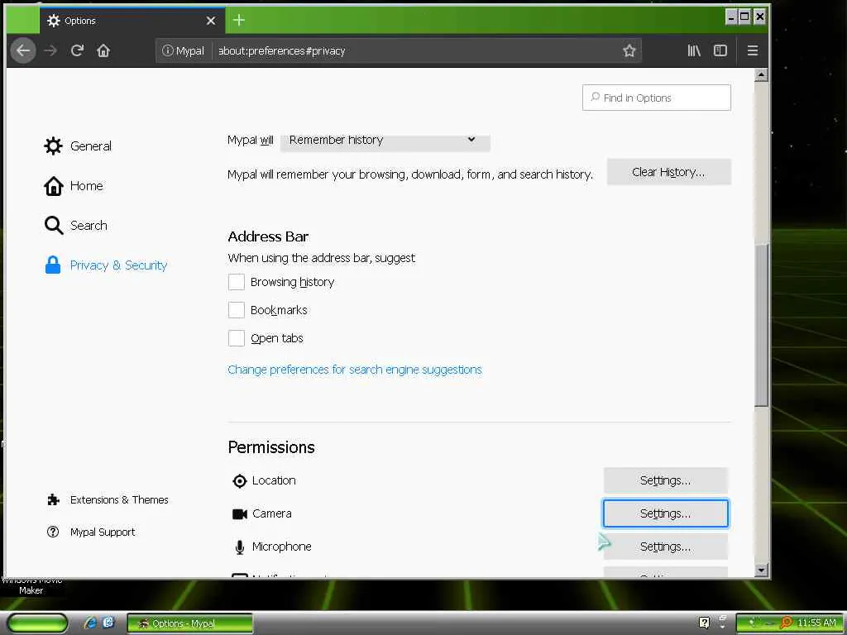
Task: Check the Browsing history checkbox
Action: 237,282
